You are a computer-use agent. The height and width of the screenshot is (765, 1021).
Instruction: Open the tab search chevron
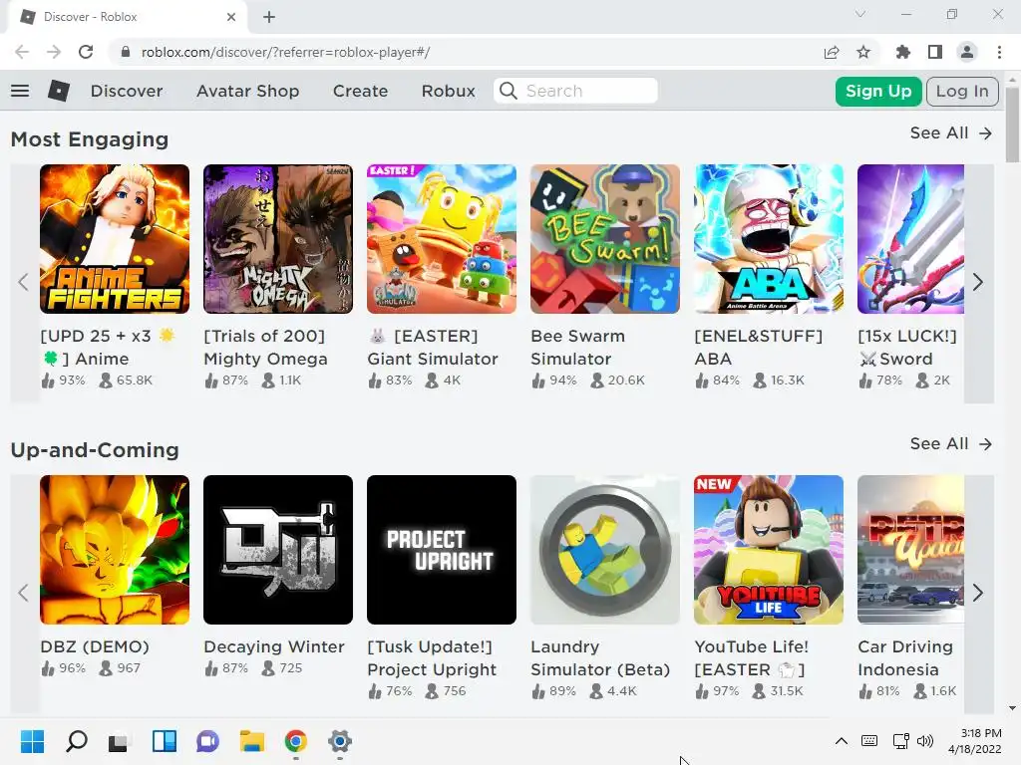pyautogui.click(x=860, y=14)
